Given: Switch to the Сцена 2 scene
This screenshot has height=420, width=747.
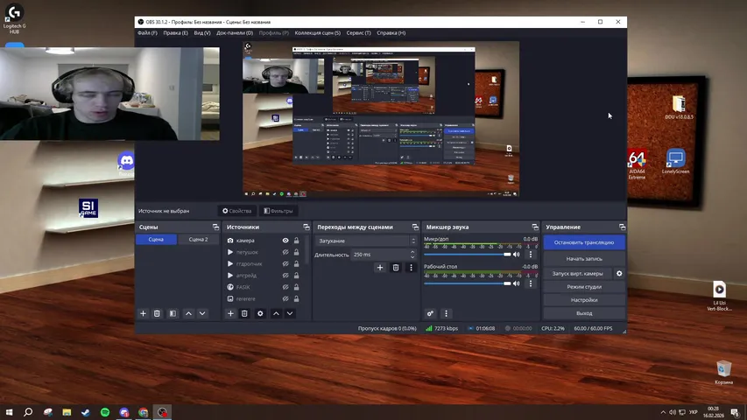Looking at the screenshot, I should click(x=199, y=240).
